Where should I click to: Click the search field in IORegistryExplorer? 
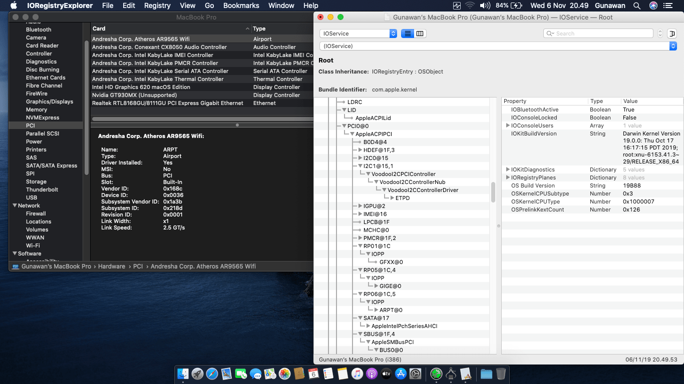598,33
